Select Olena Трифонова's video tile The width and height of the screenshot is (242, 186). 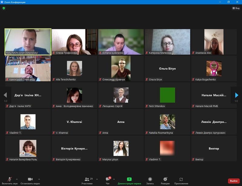[x=74, y=42]
